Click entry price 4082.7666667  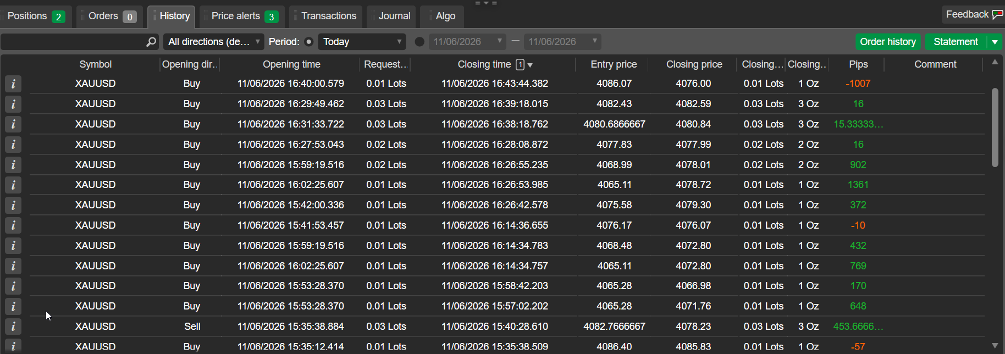click(614, 327)
